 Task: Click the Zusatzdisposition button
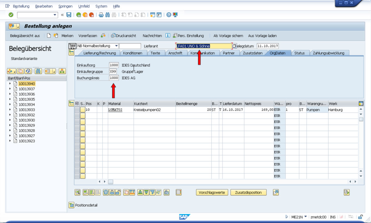tap(248, 192)
